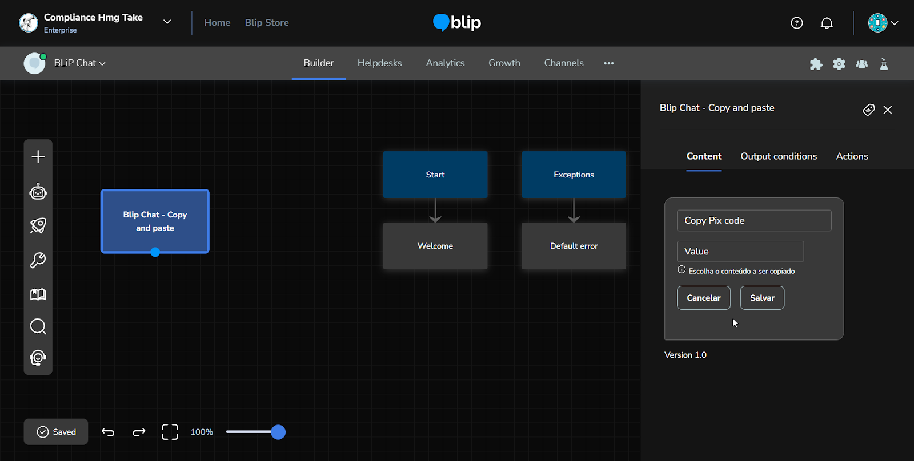
Task: Go to Home link
Action: point(217,23)
